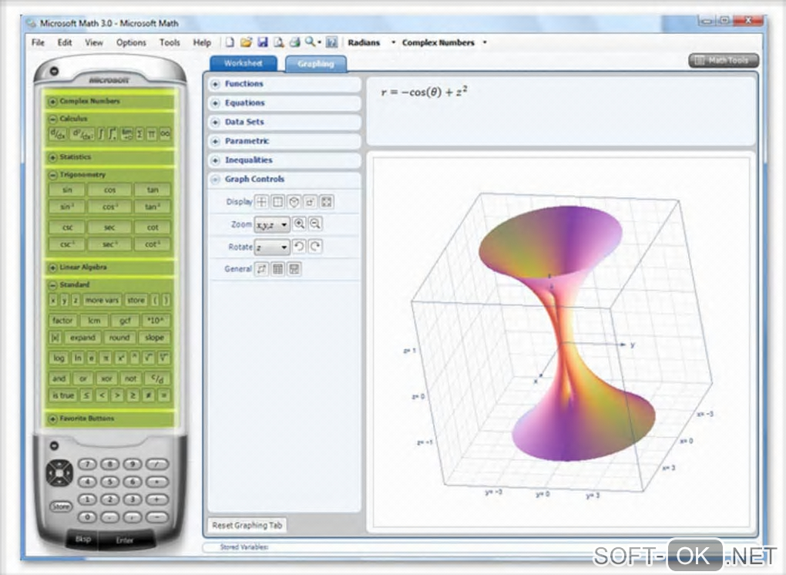Open the Edit menu

click(65, 42)
